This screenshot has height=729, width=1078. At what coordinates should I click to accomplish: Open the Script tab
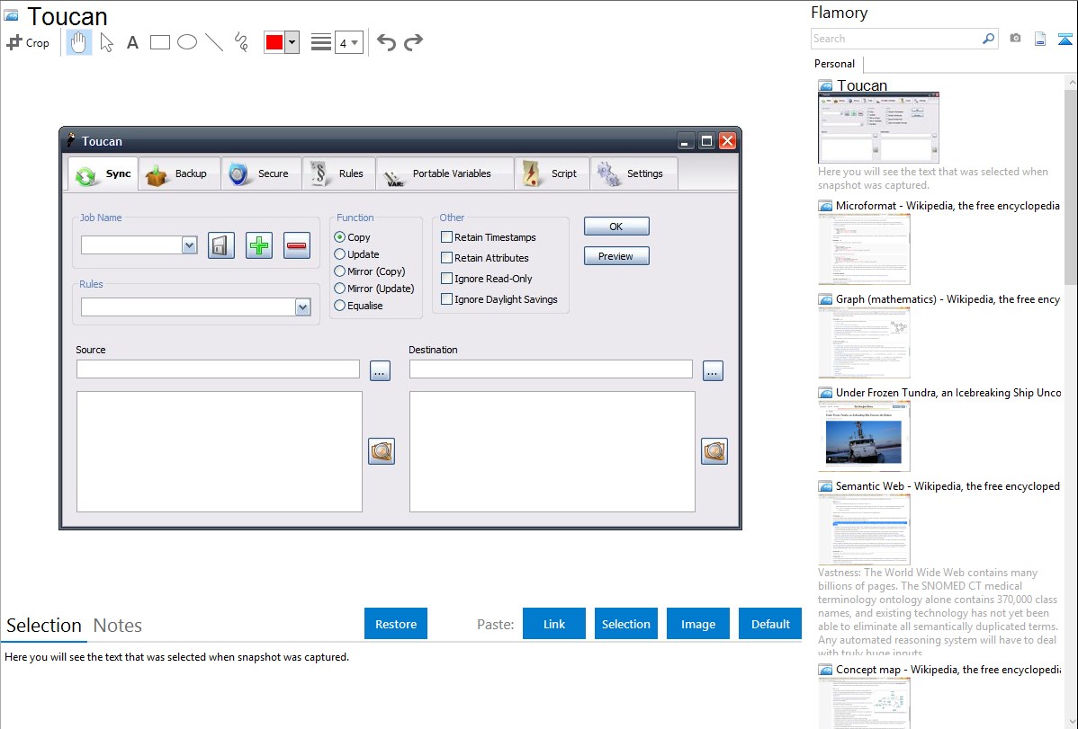[552, 173]
